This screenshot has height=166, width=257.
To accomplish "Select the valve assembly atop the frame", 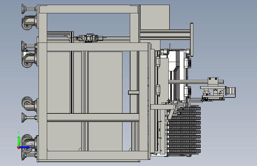I will [x=89, y=38].
